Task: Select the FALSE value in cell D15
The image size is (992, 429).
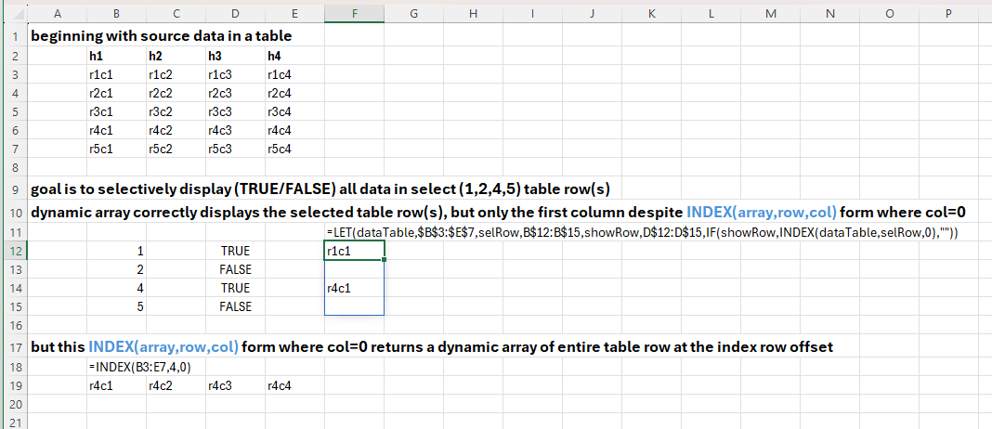Action: (236, 306)
